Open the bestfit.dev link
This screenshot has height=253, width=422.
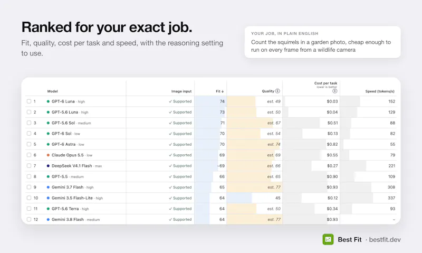tap(385, 239)
